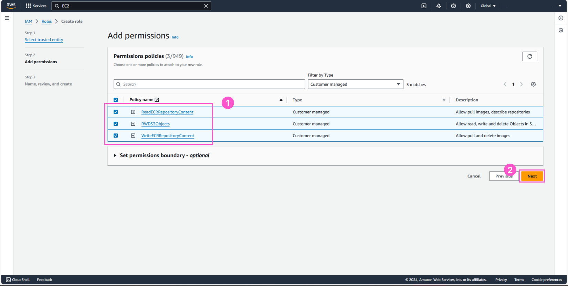Sort by Policy name ascending arrow
Viewport: 568px width, 286px height.
tap(281, 100)
